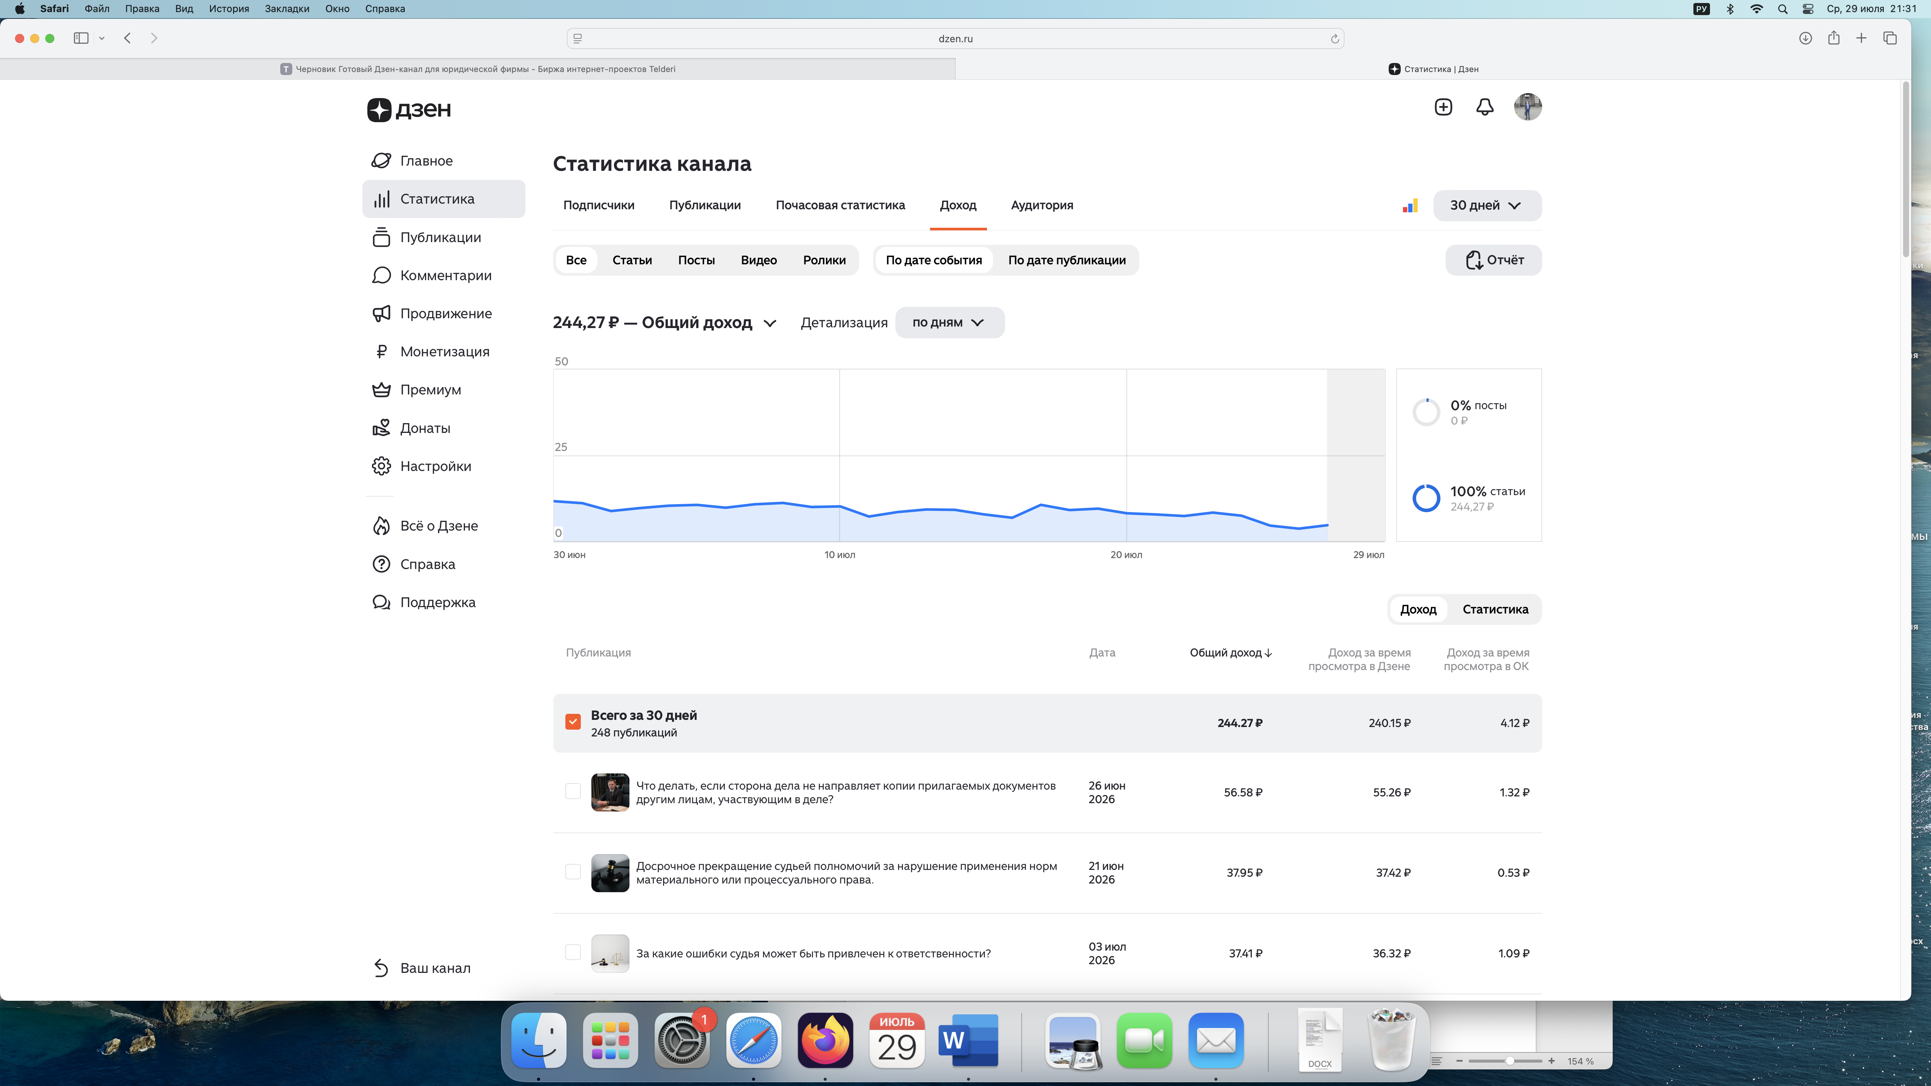Open the create publication plus icon
Viewport: 1931px width, 1086px height.
(1443, 107)
